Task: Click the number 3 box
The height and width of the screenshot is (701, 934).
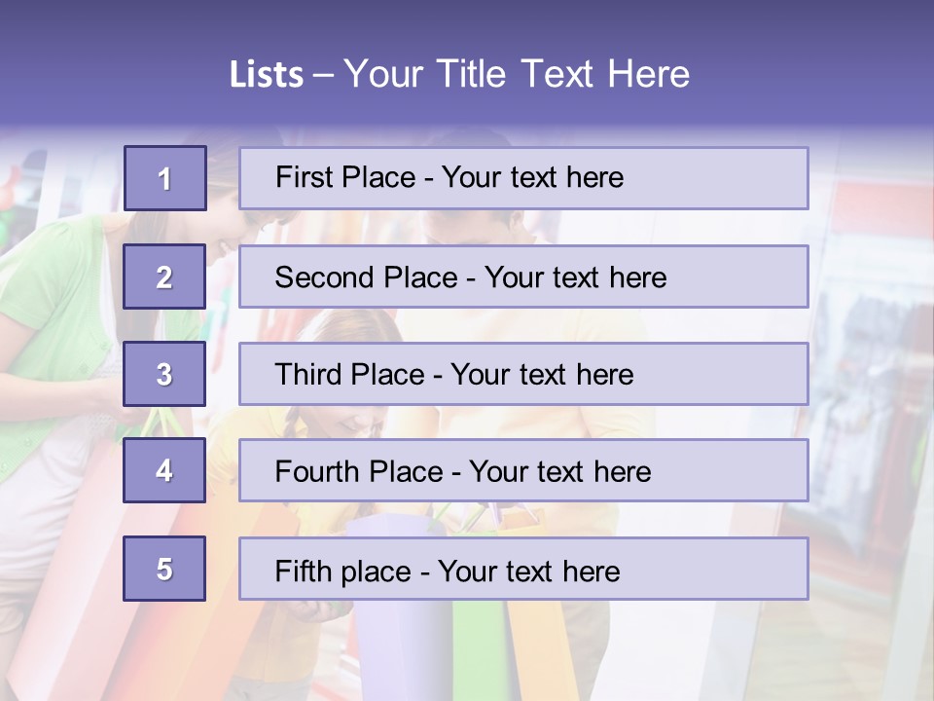Action: click(x=164, y=374)
